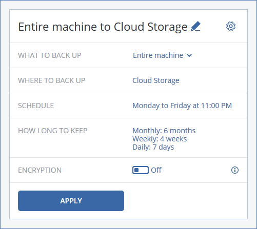Image resolution: width=257 pixels, height=229 pixels.
Task: Expand the chevron next to Entire machine
Action: (x=189, y=55)
